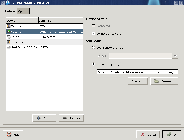Select the Mouse device row
Viewport: 184px width, 140px height.
click(x=45, y=37)
